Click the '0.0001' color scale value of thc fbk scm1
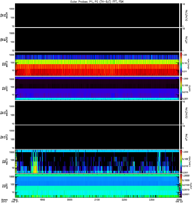 [186, 194]
